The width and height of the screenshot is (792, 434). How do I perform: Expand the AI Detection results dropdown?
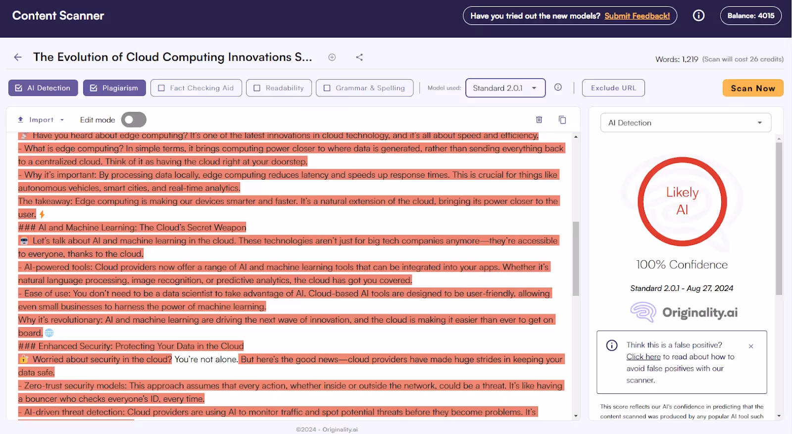pyautogui.click(x=686, y=123)
